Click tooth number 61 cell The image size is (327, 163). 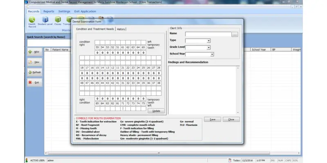coord(123,47)
